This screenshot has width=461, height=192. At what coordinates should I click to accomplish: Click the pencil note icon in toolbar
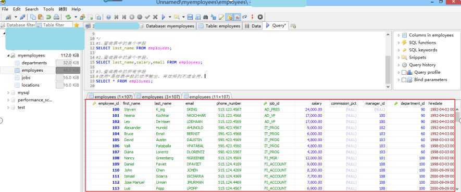tap(221, 17)
